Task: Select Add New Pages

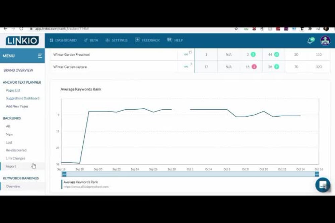Action: tap(17, 106)
